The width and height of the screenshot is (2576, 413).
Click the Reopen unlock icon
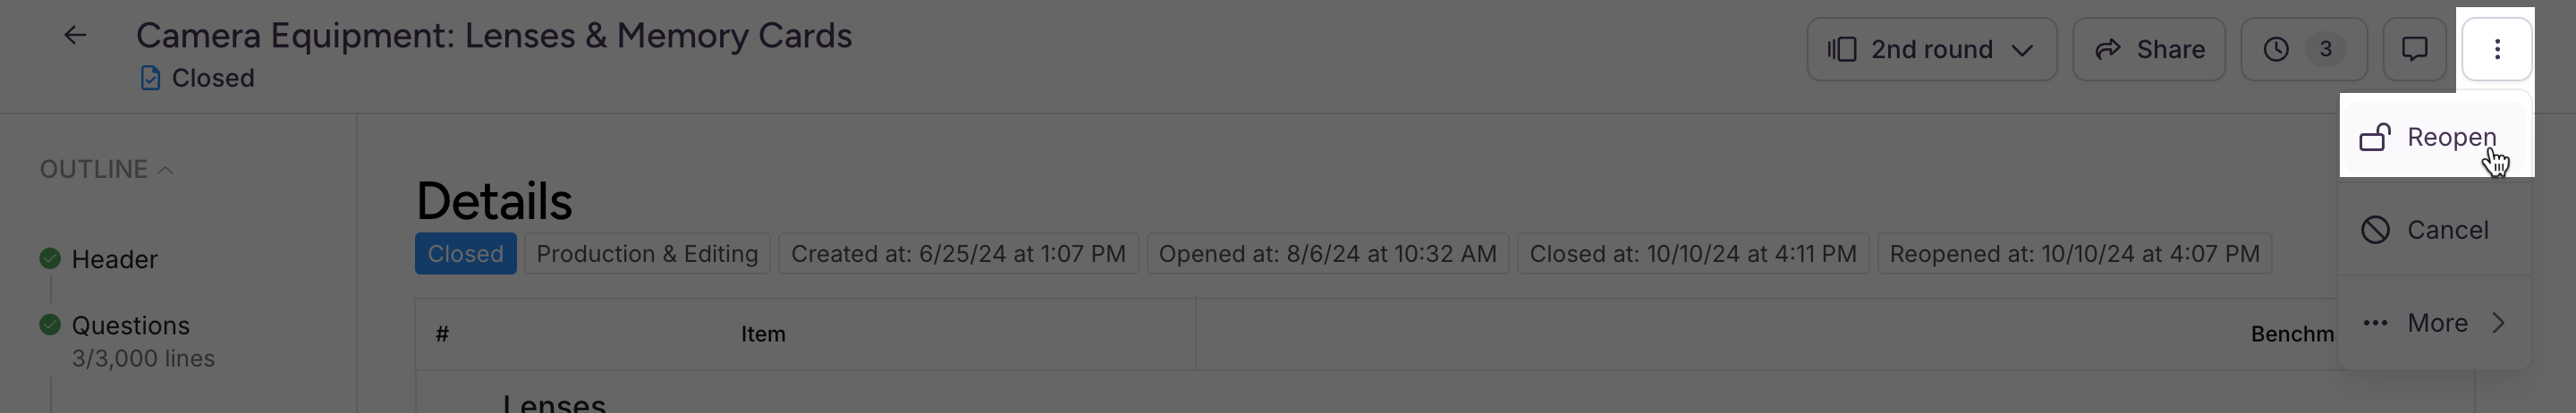click(x=2375, y=137)
